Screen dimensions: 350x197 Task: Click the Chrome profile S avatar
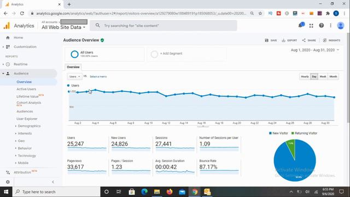[x=336, y=13]
